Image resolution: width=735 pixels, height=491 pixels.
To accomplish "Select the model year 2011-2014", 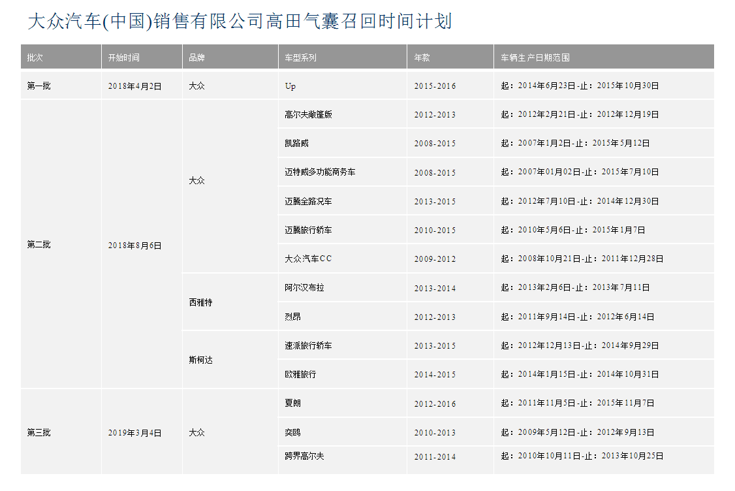I will coord(435,457).
